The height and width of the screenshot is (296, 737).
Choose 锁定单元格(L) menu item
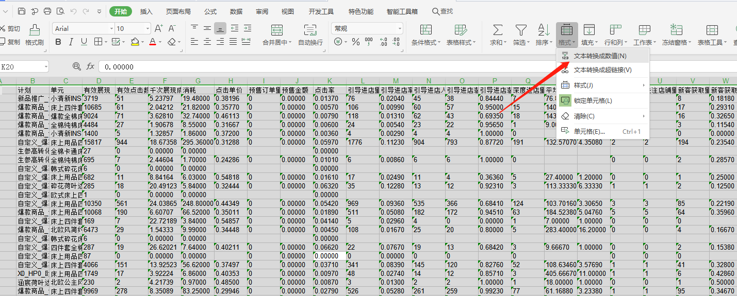(603, 100)
